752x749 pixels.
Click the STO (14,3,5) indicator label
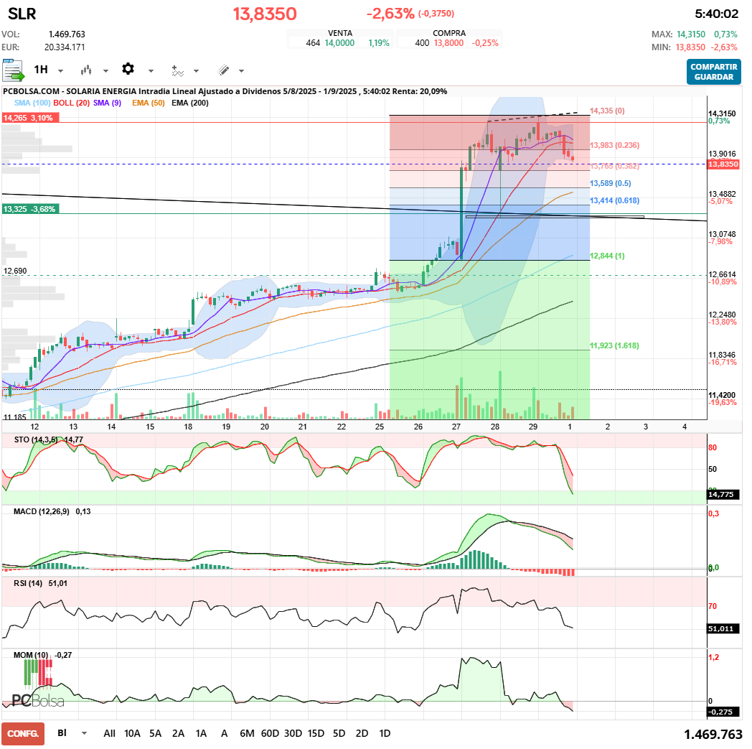[36, 439]
